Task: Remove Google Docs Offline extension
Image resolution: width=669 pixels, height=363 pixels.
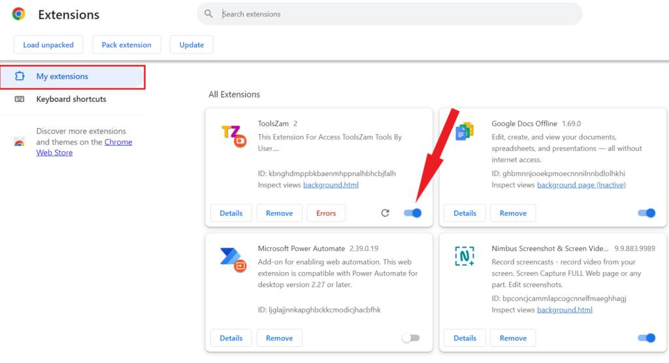Action: (513, 213)
